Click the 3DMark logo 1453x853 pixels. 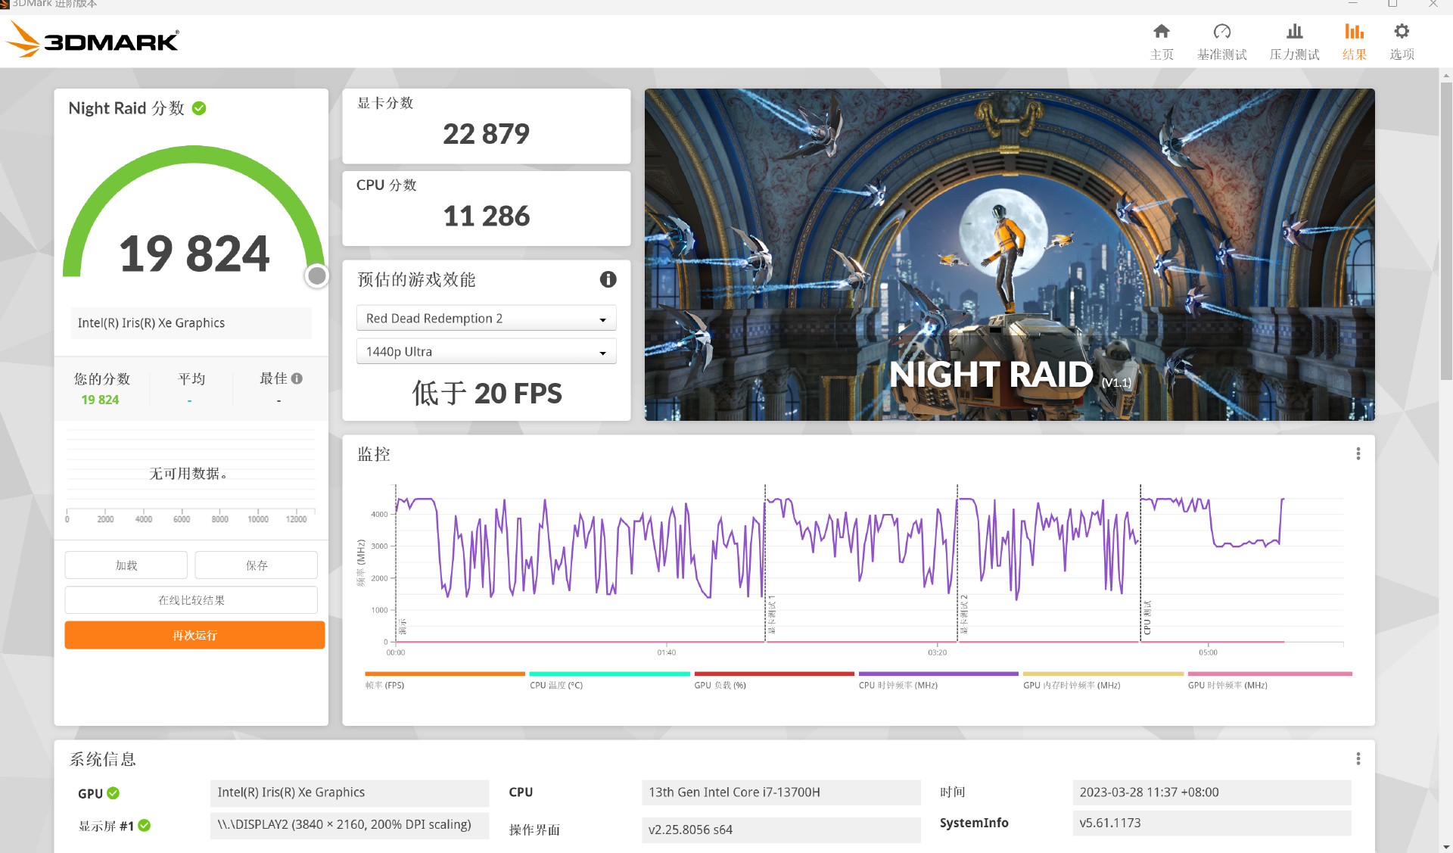(x=94, y=39)
